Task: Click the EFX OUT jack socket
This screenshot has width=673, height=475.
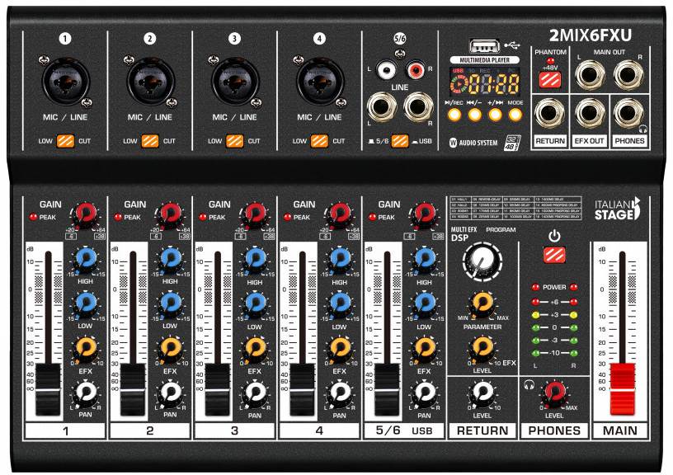Action: click(x=589, y=114)
